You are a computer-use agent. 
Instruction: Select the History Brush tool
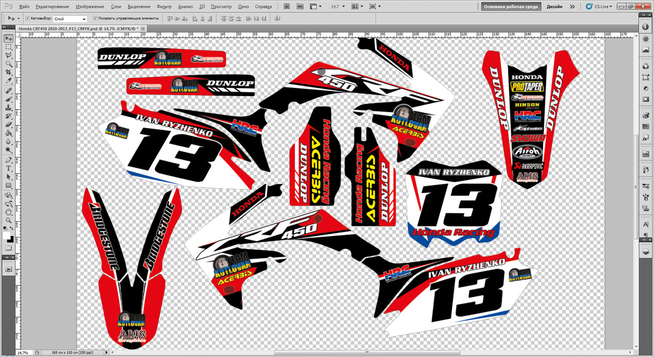pyautogui.click(x=9, y=116)
